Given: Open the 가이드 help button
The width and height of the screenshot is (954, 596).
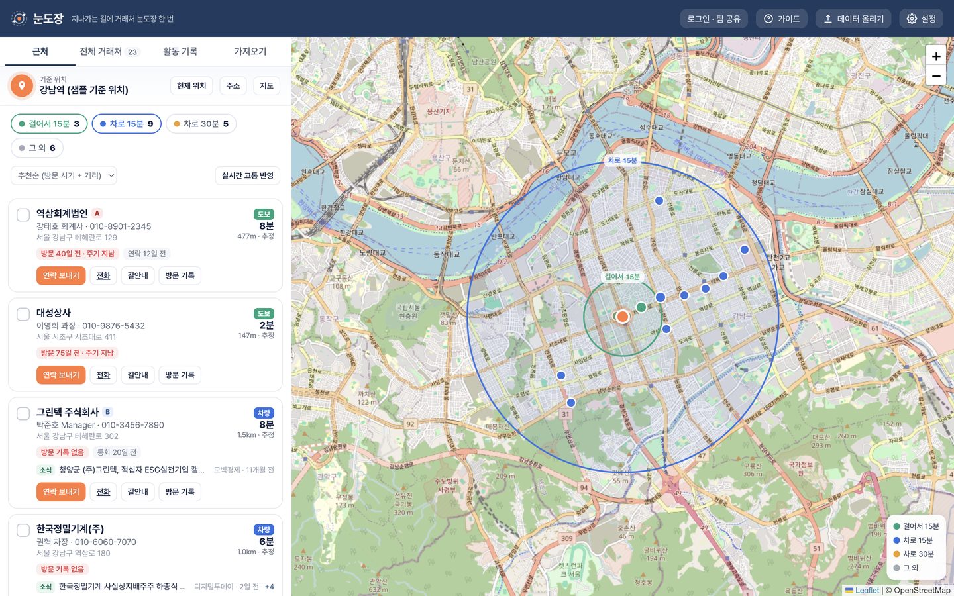Looking at the screenshot, I should pos(782,19).
